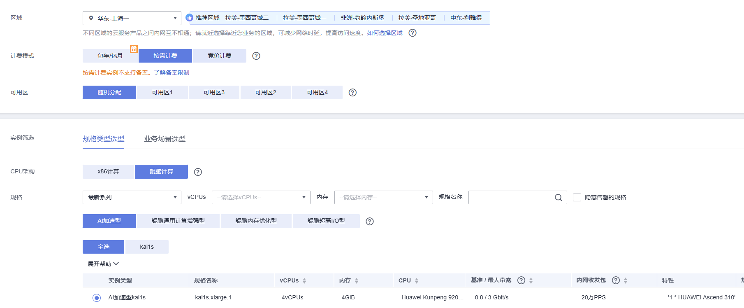Choose 随机分配 availability zone
The height and width of the screenshot is (308, 744).
point(109,93)
